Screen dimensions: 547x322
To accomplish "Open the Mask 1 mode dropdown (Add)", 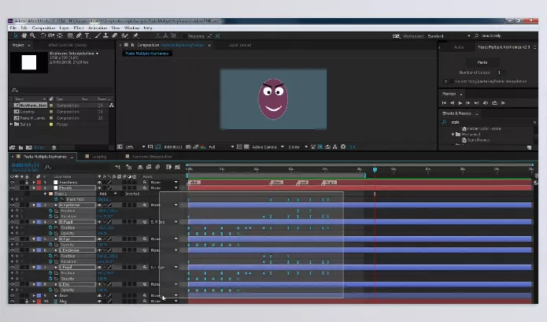I will pyautogui.click(x=108, y=194).
